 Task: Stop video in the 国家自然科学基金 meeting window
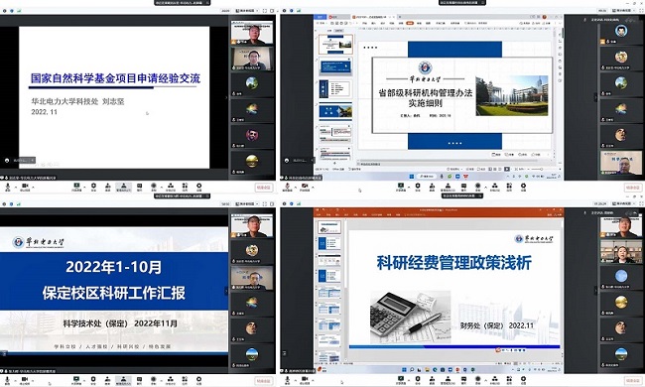[x=25, y=188]
